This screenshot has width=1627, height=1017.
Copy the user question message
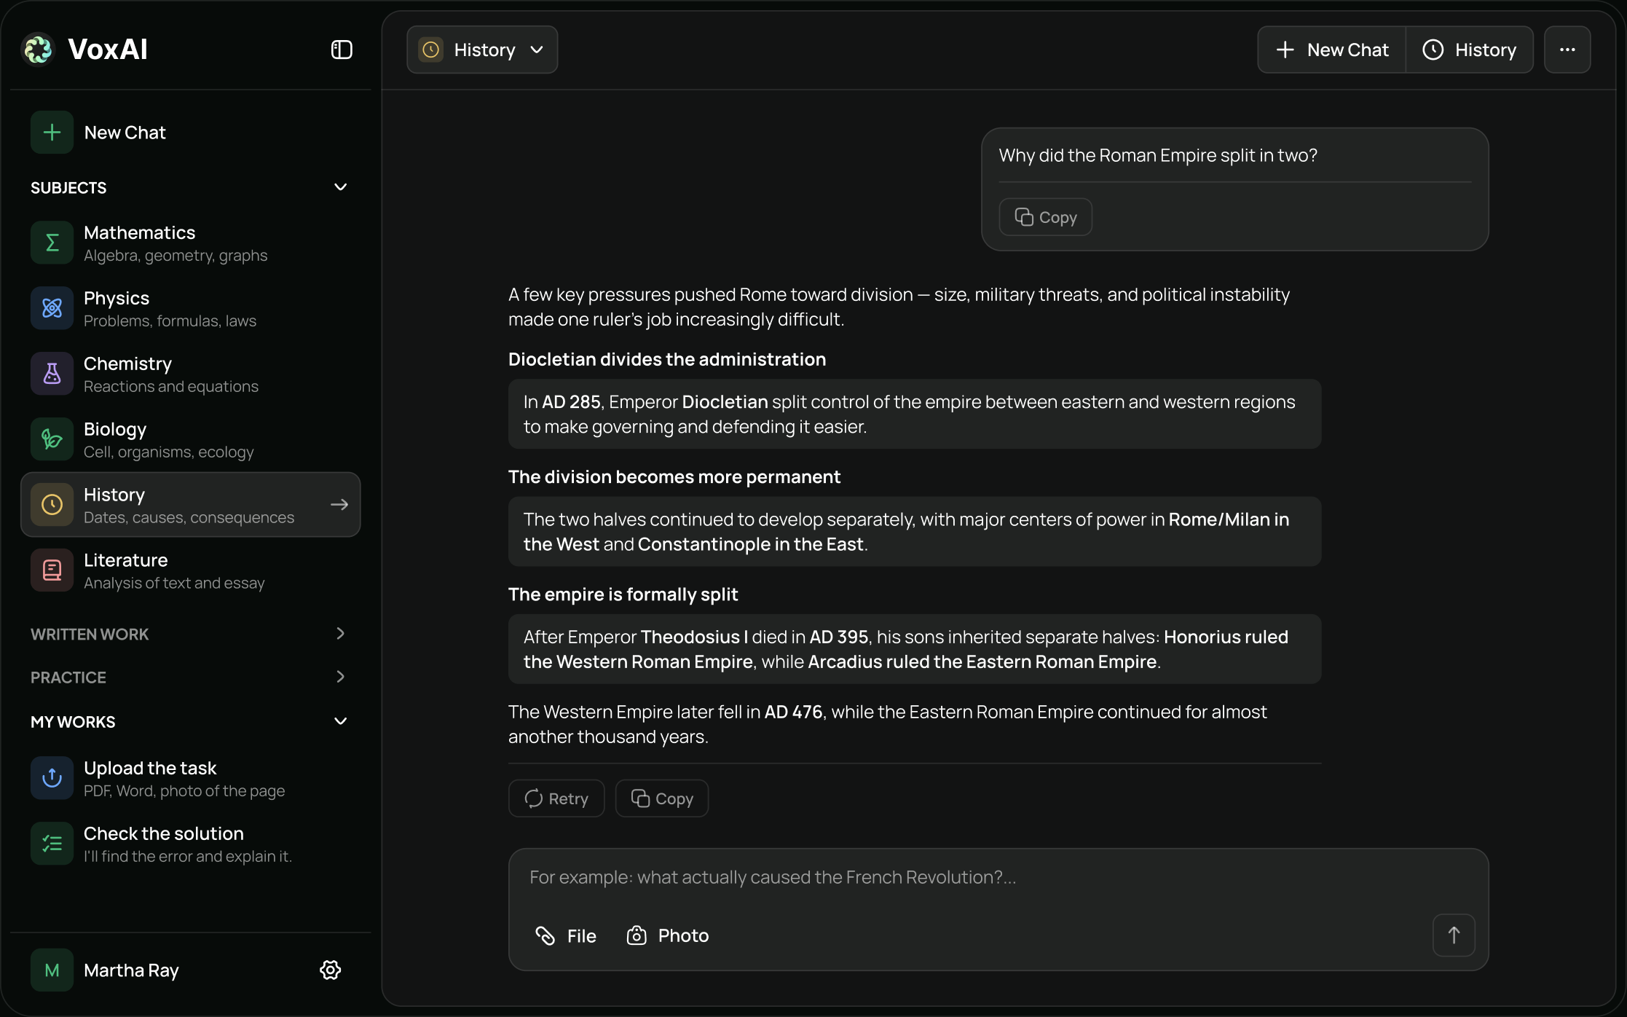click(1045, 217)
